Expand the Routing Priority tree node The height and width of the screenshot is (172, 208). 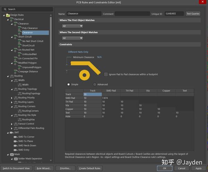coord(12,98)
